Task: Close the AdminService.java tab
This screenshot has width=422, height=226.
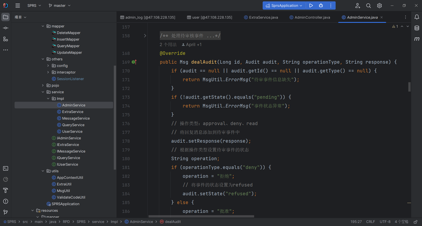Action: [381, 17]
